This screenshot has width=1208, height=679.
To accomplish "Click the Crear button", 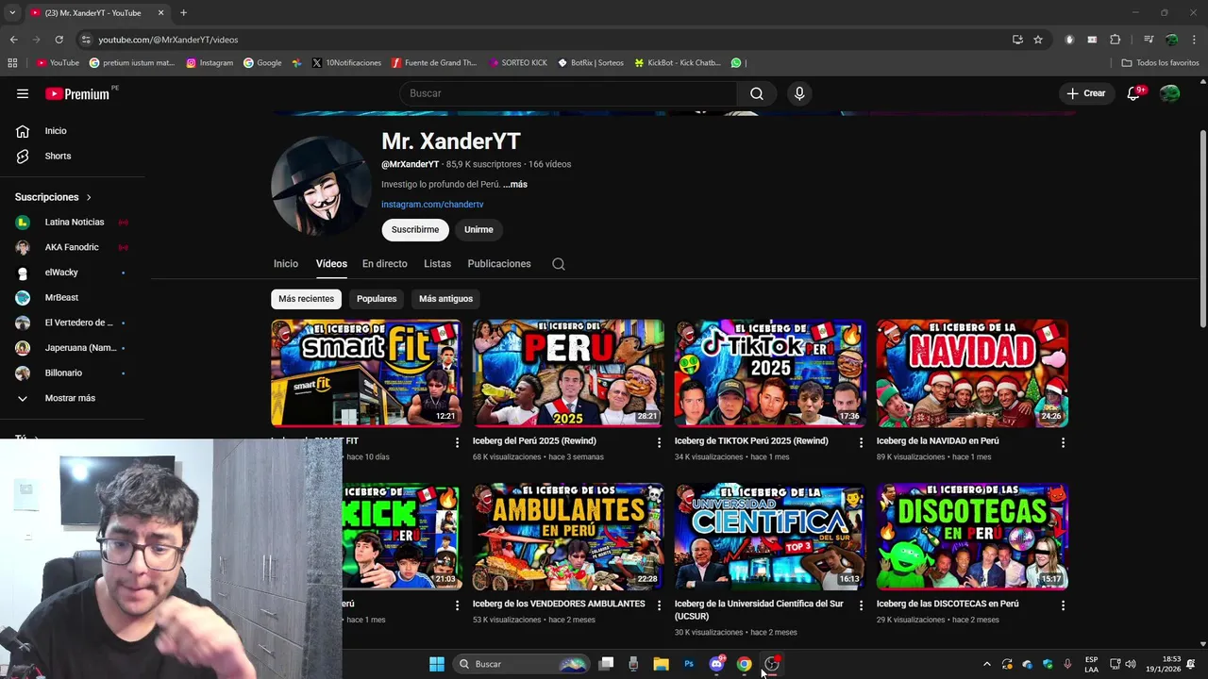I will click(1086, 93).
